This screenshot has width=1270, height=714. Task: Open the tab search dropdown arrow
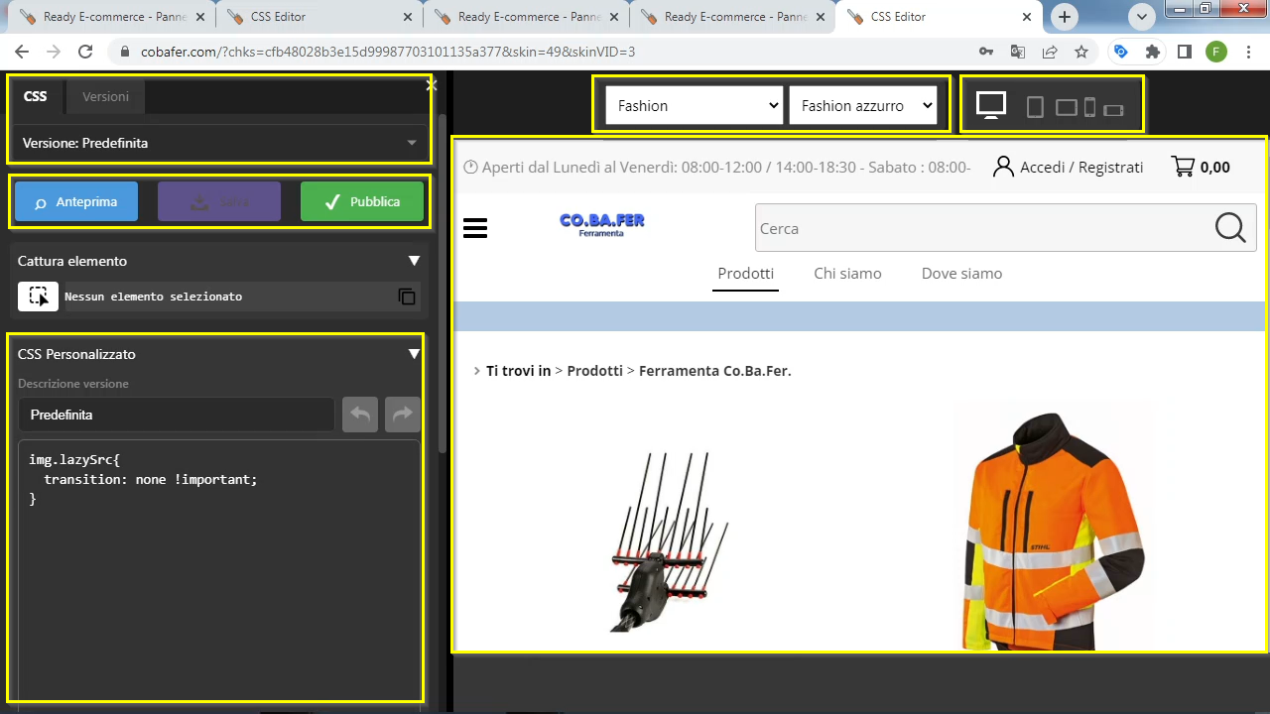(x=1143, y=17)
